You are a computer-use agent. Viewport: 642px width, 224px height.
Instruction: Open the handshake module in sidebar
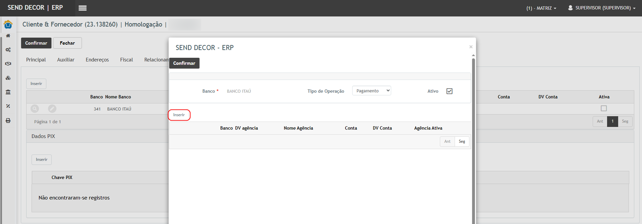click(x=8, y=63)
